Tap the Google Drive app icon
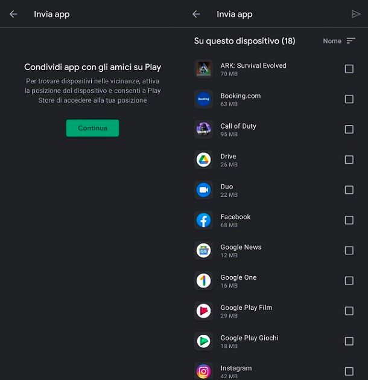Viewport: 368px width, 380px height. click(203, 159)
